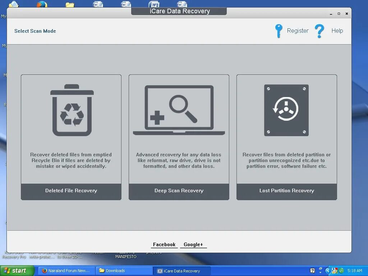The image size is (368, 276).
Task: Maximize the iCare Data Recovery window
Action: 339,14
